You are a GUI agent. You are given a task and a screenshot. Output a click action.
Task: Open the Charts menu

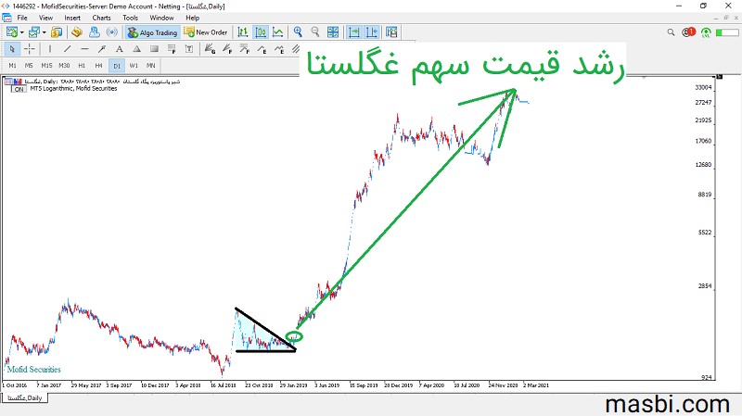pos(101,18)
